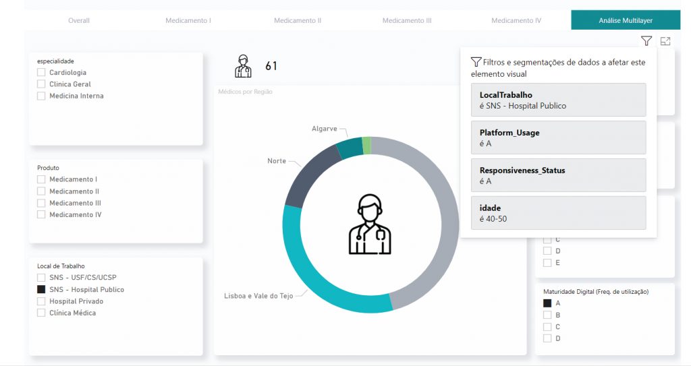Select the Análise Multilayer tab
This screenshot has height=366, width=691.
[x=626, y=20]
